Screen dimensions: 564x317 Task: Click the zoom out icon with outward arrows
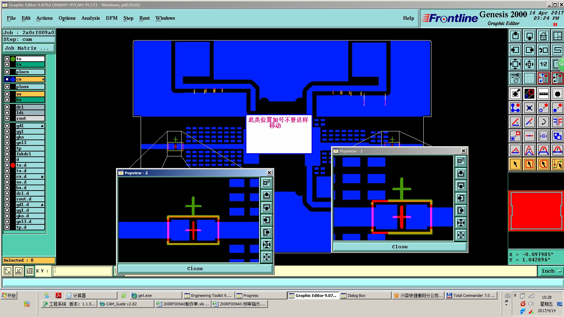click(x=529, y=64)
